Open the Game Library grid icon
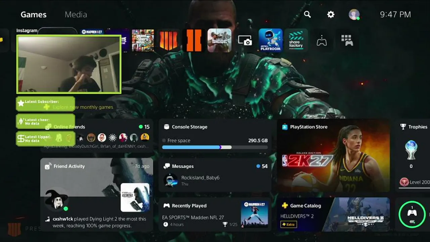Image resolution: width=430 pixels, height=242 pixels. click(x=347, y=40)
